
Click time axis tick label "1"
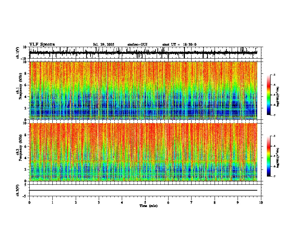pyautogui.click(x=52, y=203)
